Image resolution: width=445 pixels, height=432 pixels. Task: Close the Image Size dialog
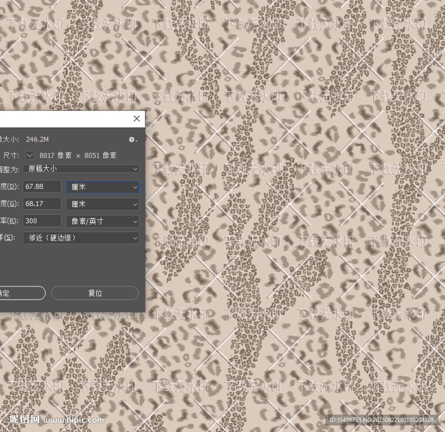136,119
